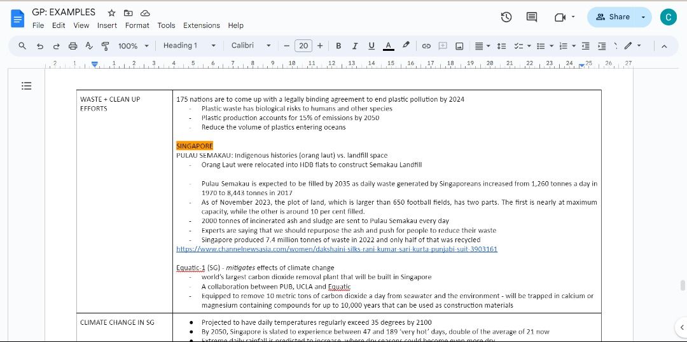Open the zoom 100% dropdown
The height and width of the screenshot is (342, 687).
click(133, 46)
